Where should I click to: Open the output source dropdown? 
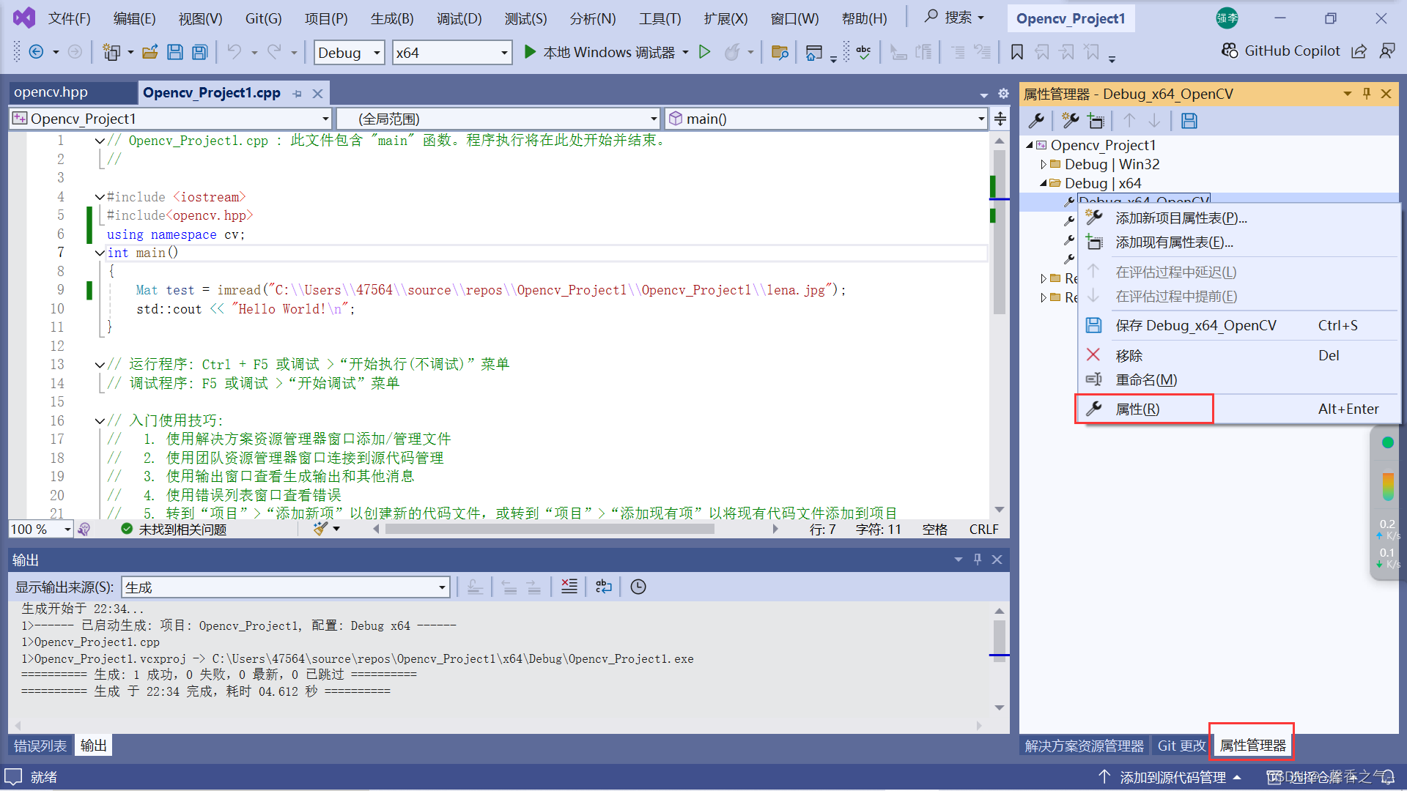442,587
